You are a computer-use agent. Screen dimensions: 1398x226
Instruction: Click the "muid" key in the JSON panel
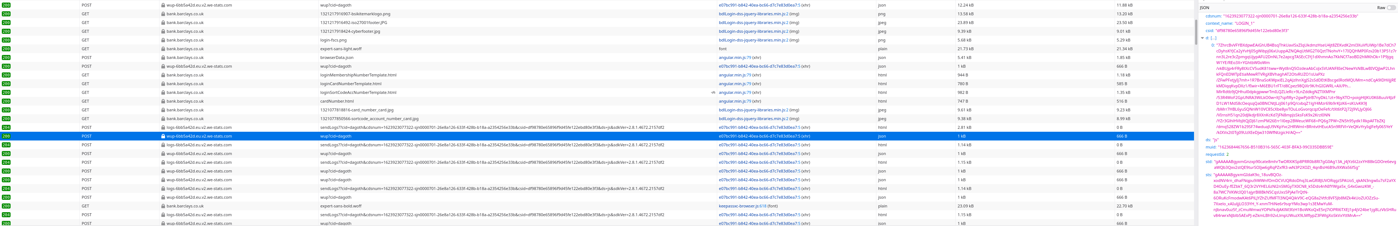(x=1210, y=147)
